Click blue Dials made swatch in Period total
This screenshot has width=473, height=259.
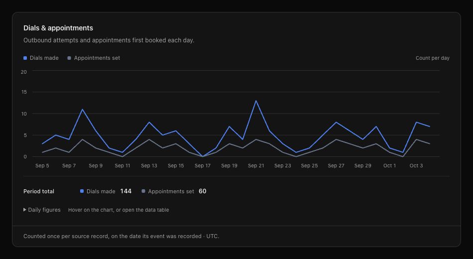[x=82, y=191]
